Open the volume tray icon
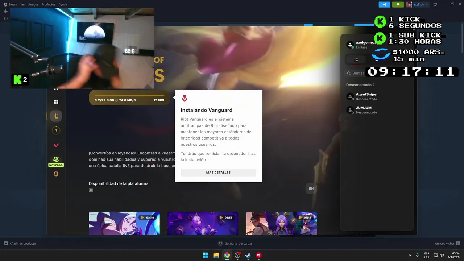Image resolution: width=464 pixels, height=261 pixels. pos(442,255)
